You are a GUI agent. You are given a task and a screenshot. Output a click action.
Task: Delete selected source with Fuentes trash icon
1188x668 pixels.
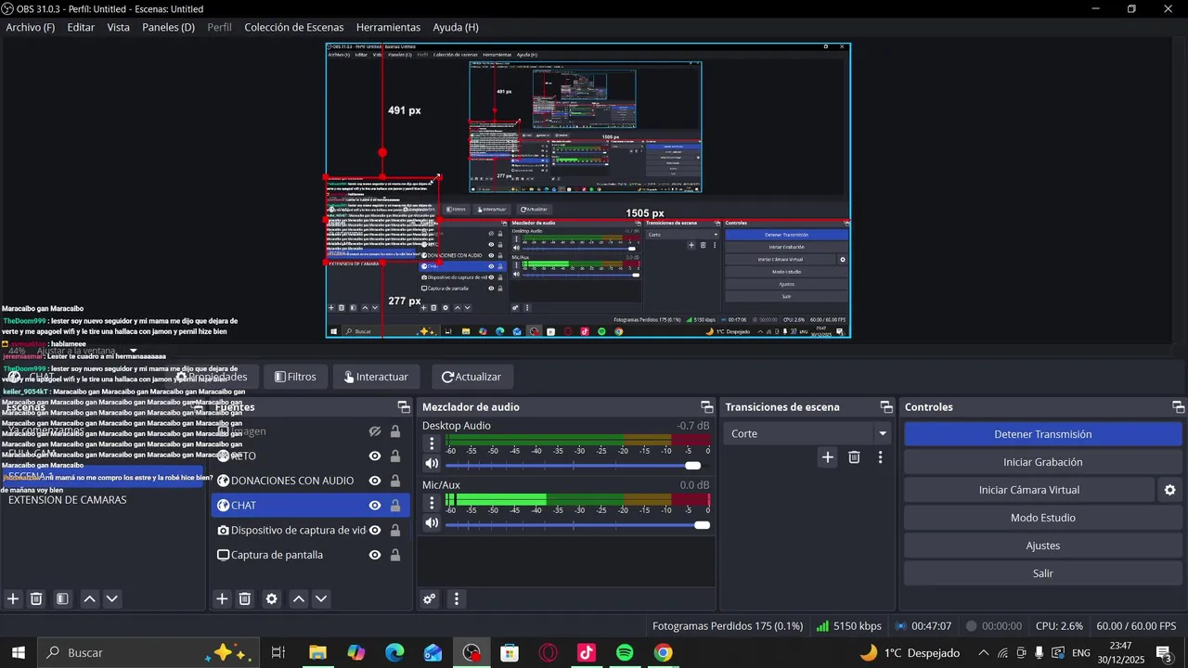tap(245, 599)
